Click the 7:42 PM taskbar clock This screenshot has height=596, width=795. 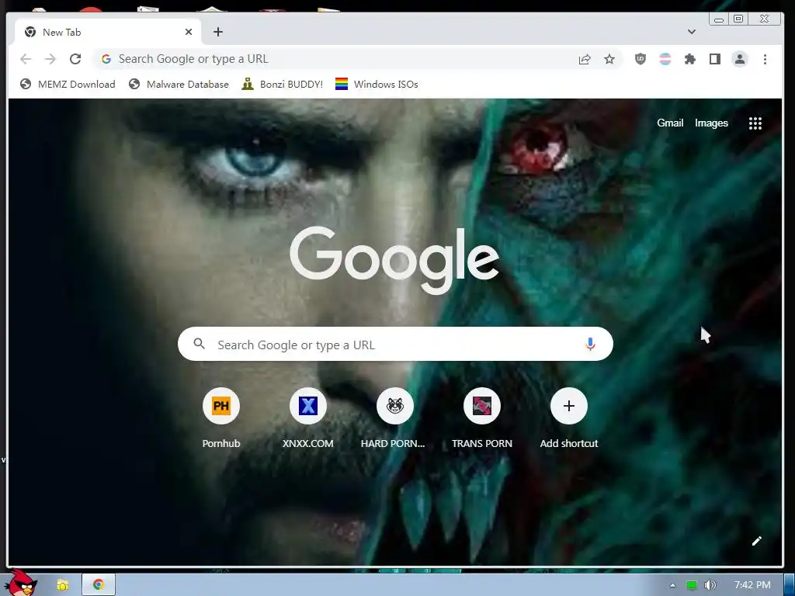[752, 585]
